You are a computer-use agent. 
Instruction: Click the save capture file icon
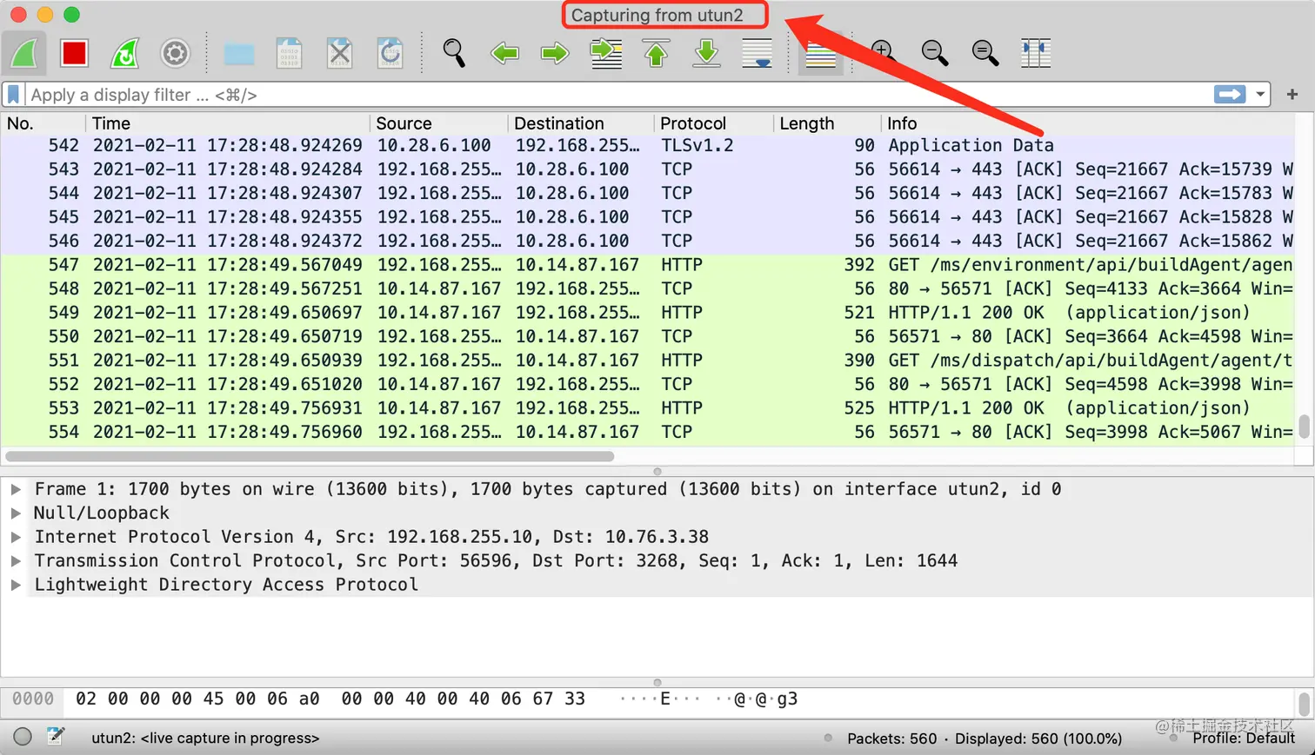coord(289,53)
